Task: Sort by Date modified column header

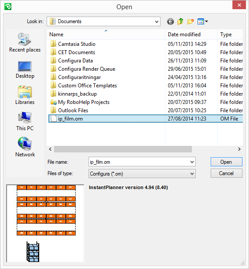Action: click(x=191, y=34)
